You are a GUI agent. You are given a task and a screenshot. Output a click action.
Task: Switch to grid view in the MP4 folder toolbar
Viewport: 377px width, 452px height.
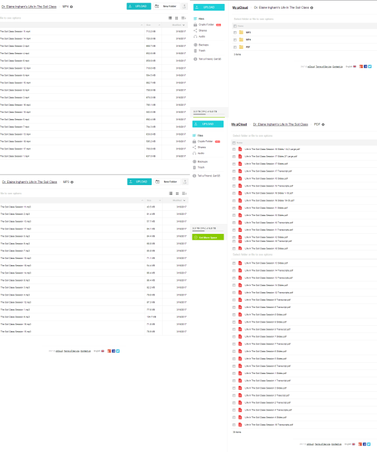(177, 18)
